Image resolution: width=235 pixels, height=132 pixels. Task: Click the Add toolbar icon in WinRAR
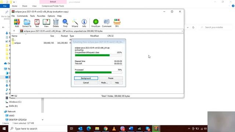click(x=17, y=23)
